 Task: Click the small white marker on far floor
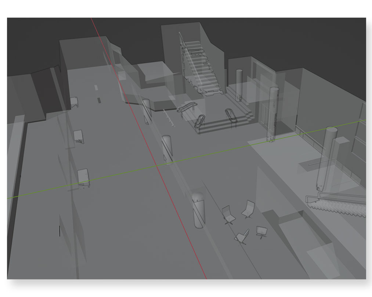point(96,88)
